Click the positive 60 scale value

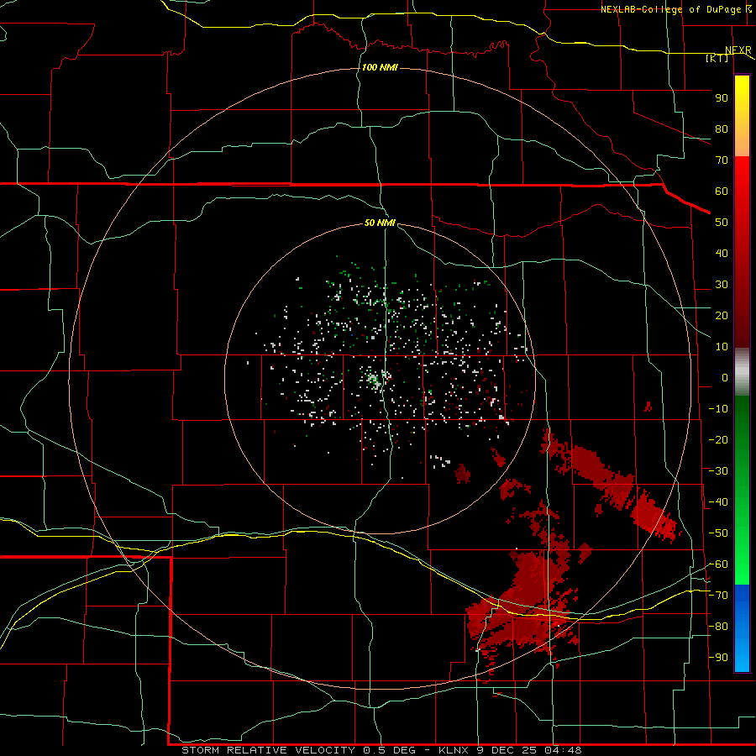(722, 191)
